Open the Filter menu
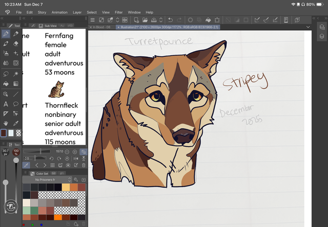This screenshot has height=227, width=328. point(118,12)
